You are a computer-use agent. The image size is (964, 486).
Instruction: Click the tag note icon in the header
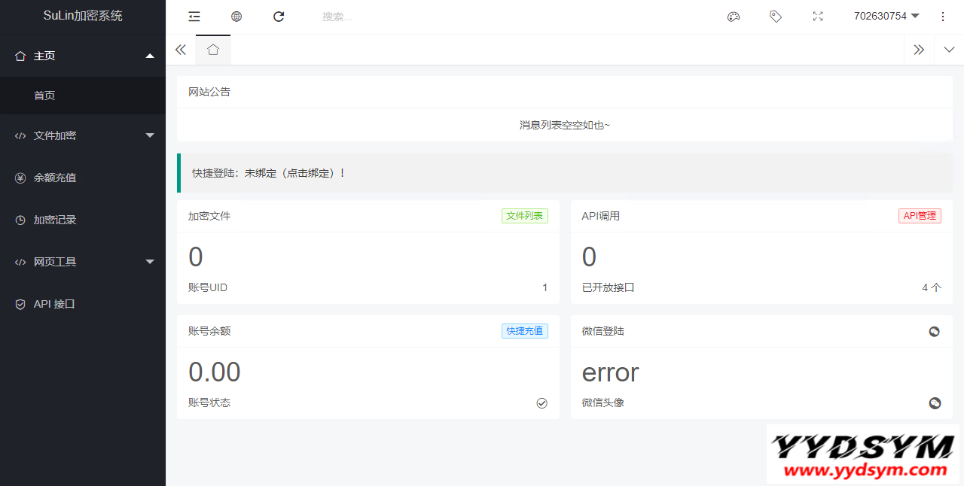[x=776, y=17]
